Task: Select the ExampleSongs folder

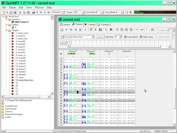Action: 11,106
